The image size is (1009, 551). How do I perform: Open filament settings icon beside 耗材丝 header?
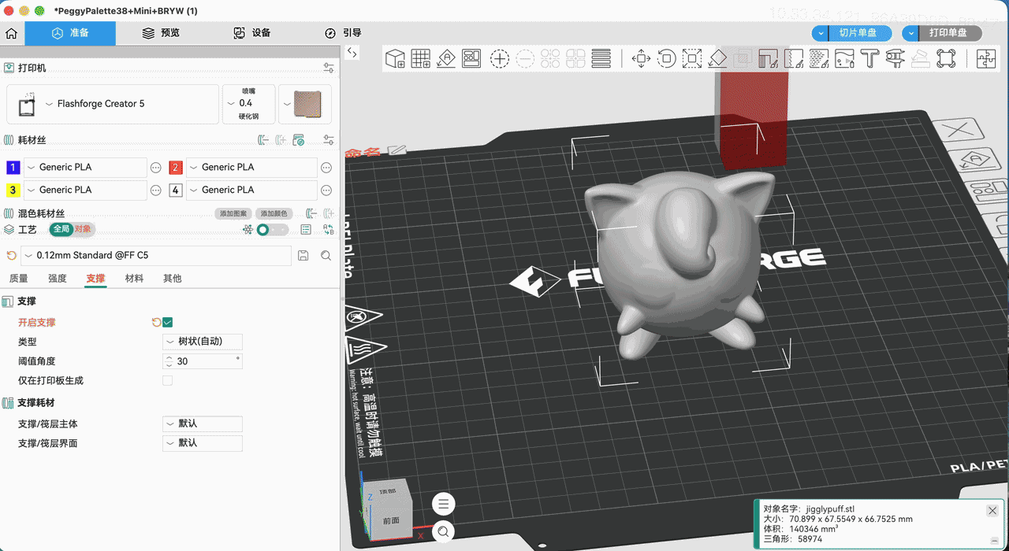point(329,140)
